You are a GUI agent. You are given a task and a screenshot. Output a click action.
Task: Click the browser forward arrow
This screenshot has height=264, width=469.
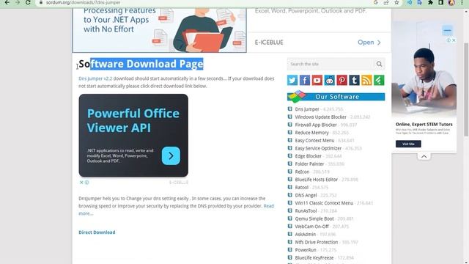point(18,2)
